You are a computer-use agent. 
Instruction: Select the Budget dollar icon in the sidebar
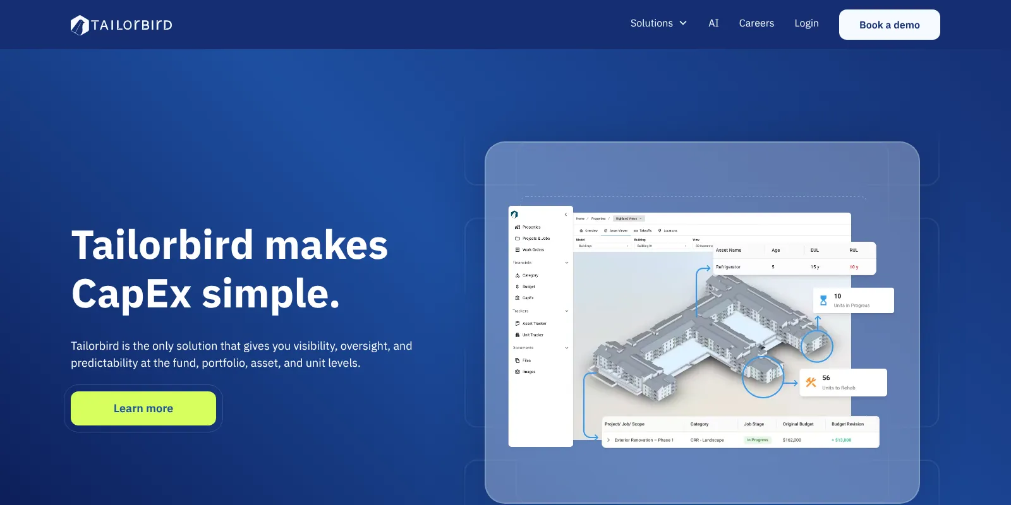[518, 287]
